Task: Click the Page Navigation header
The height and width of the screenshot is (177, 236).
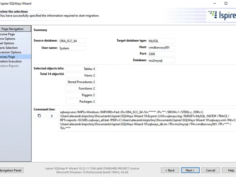Action: click(16, 29)
